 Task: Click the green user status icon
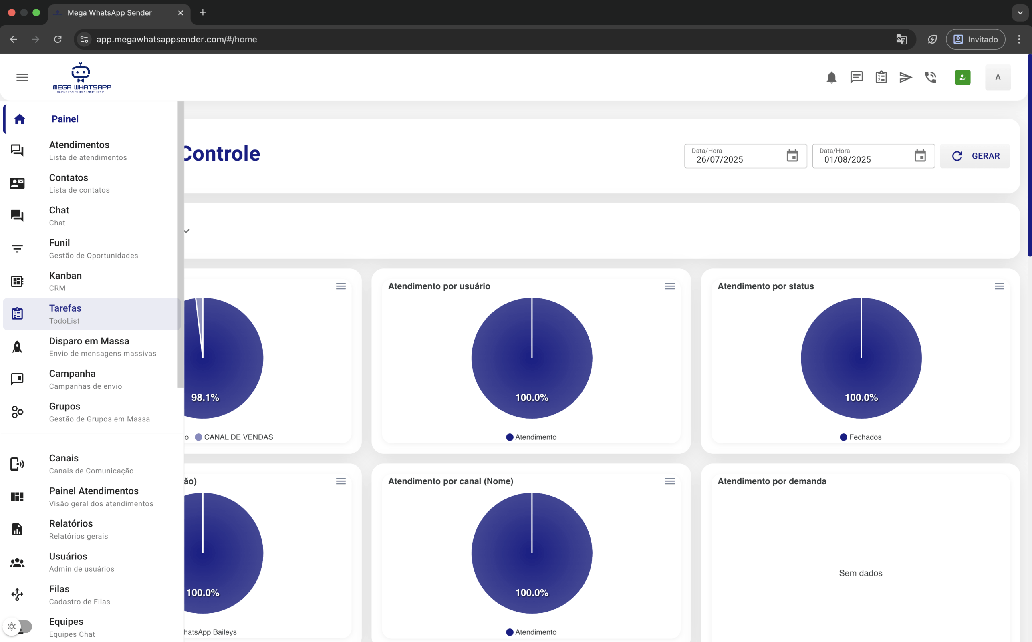tap(963, 77)
